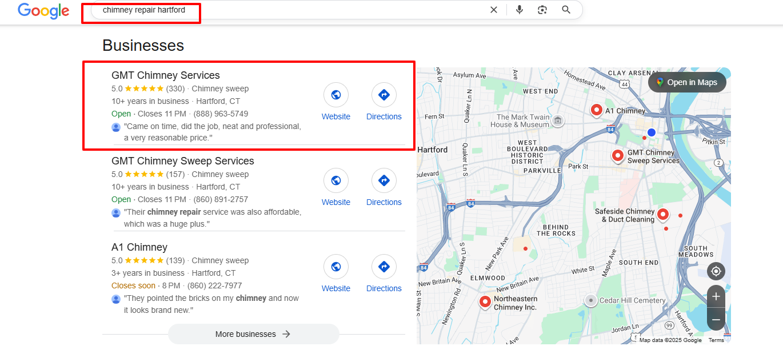Clear the search box with X icon
The width and height of the screenshot is (783, 358).
pyautogui.click(x=494, y=10)
